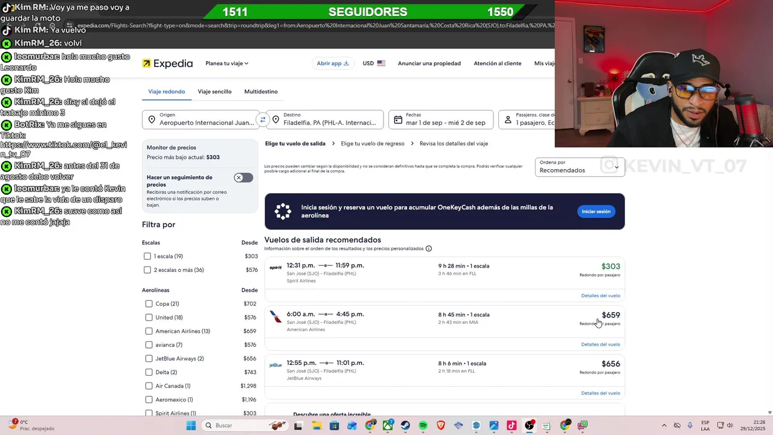This screenshot has height=435, width=773.
Task: Click the JetBlue logo on $656 flight
Action: click(275, 365)
